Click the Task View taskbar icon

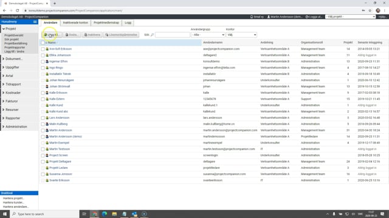[x=84, y=214]
